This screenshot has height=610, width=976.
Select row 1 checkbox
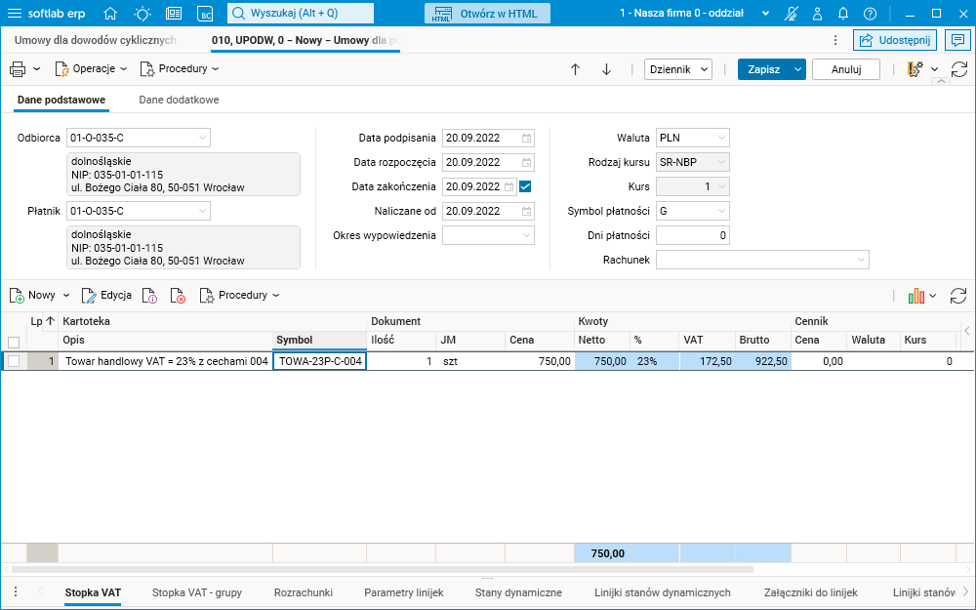coord(14,361)
